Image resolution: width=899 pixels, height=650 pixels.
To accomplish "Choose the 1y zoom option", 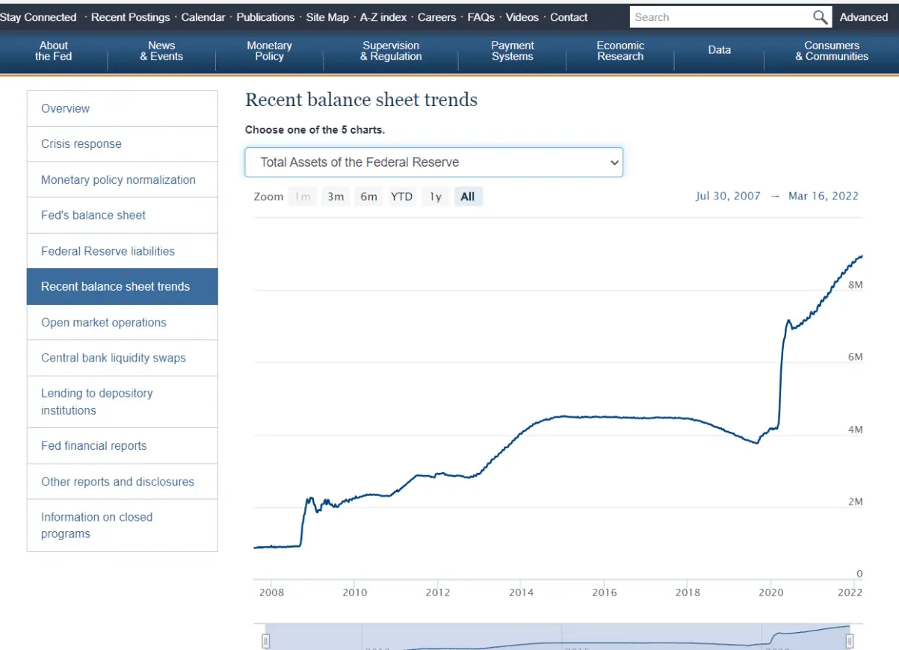I will coord(435,196).
